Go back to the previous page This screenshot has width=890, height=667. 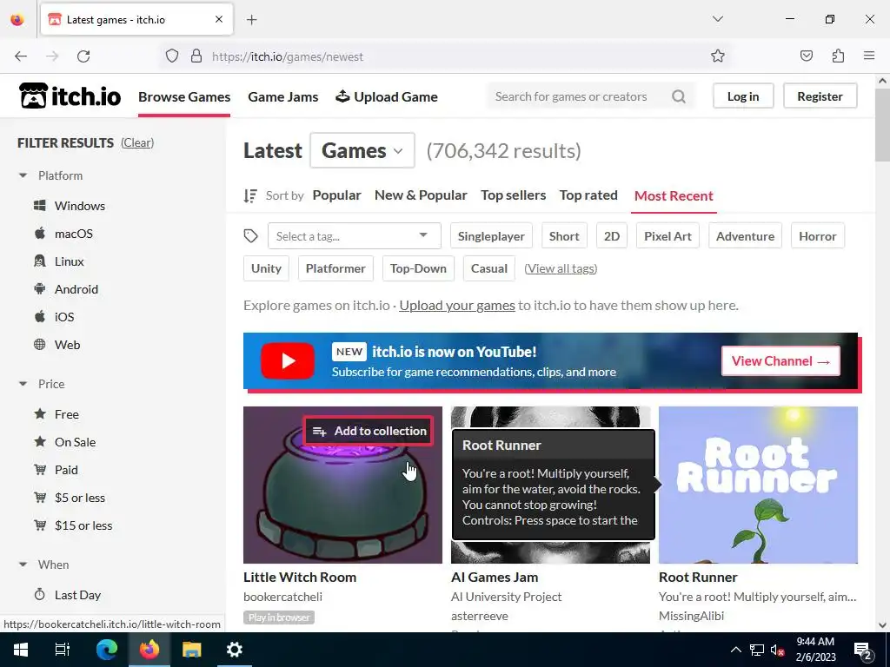pos(21,56)
